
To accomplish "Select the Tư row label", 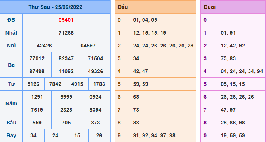I will 11,84.
